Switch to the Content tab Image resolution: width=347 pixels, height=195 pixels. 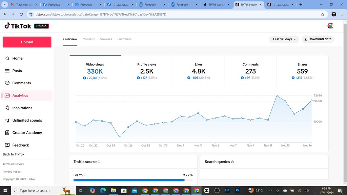pos(88,39)
